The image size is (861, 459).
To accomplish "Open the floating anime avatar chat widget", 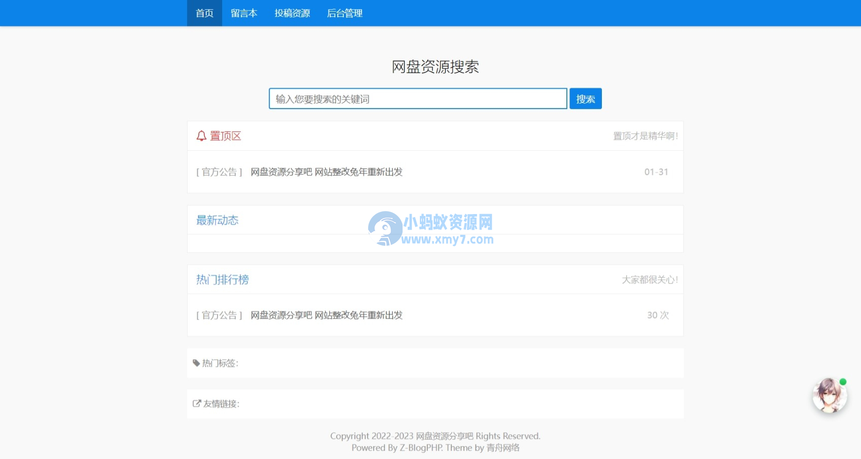I will coord(830,395).
